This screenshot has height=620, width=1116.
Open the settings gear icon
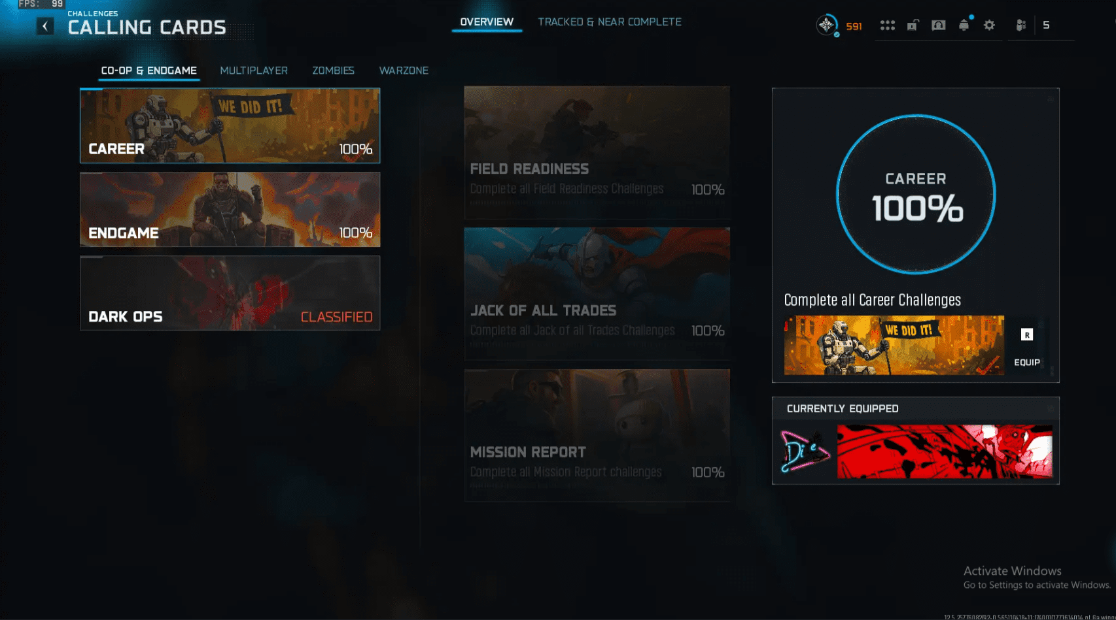989,25
